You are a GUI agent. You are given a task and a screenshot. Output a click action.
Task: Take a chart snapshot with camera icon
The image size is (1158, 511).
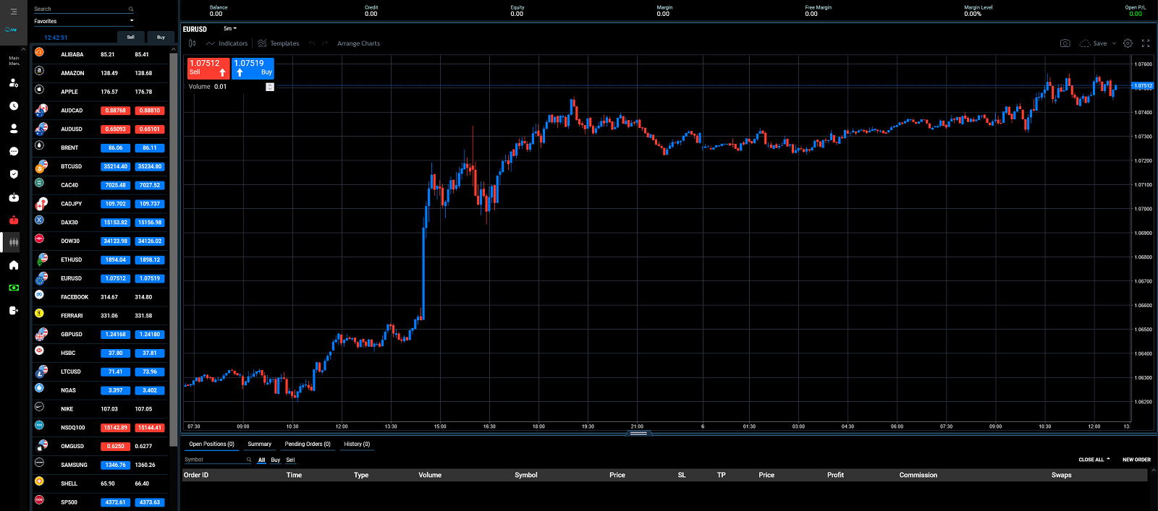coord(1065,43)
